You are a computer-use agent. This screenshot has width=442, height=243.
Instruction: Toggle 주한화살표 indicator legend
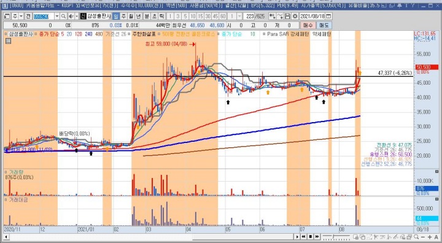[130, 34]
